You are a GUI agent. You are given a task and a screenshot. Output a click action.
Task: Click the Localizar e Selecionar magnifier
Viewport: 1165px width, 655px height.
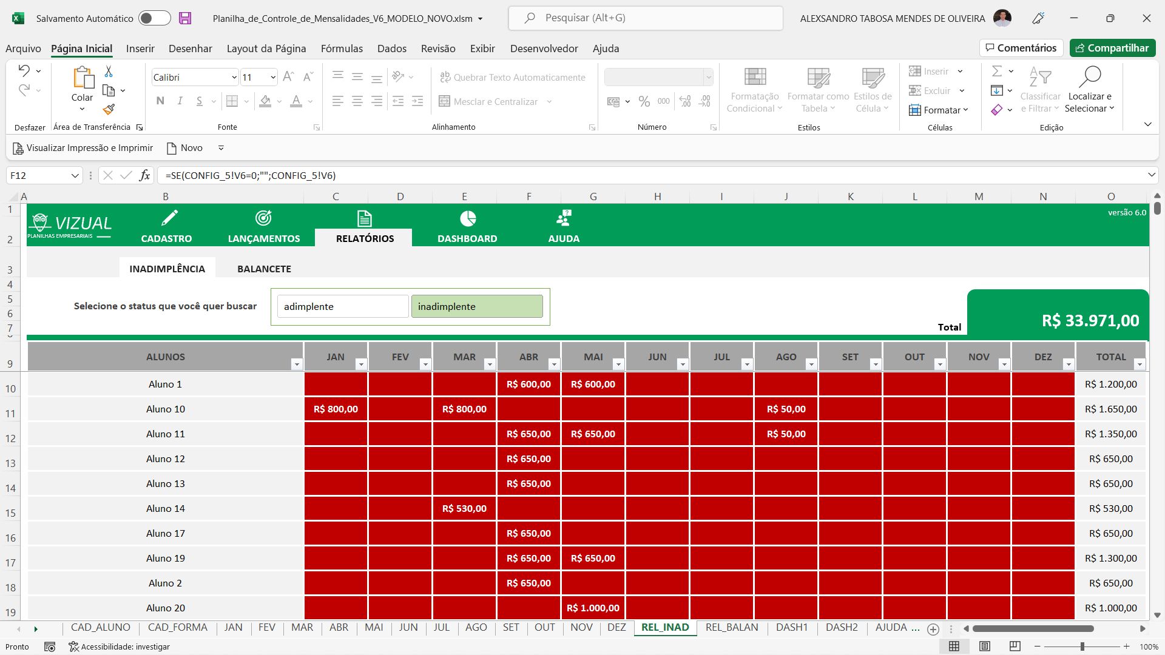pyautogui.click(x=1090, y=78)
